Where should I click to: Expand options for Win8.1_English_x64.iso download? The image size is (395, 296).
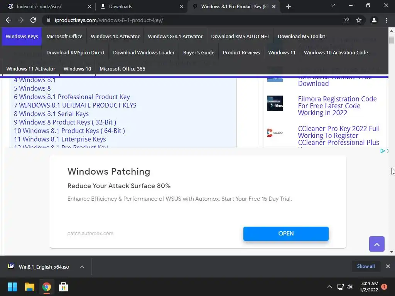pyautogui.click(x=82, y=267)
